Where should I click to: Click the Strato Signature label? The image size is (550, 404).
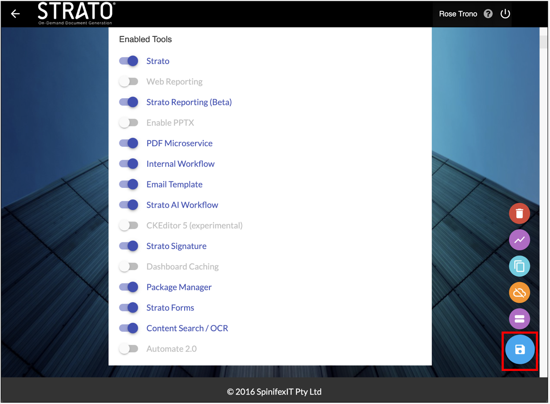click(x=176, y=246)
